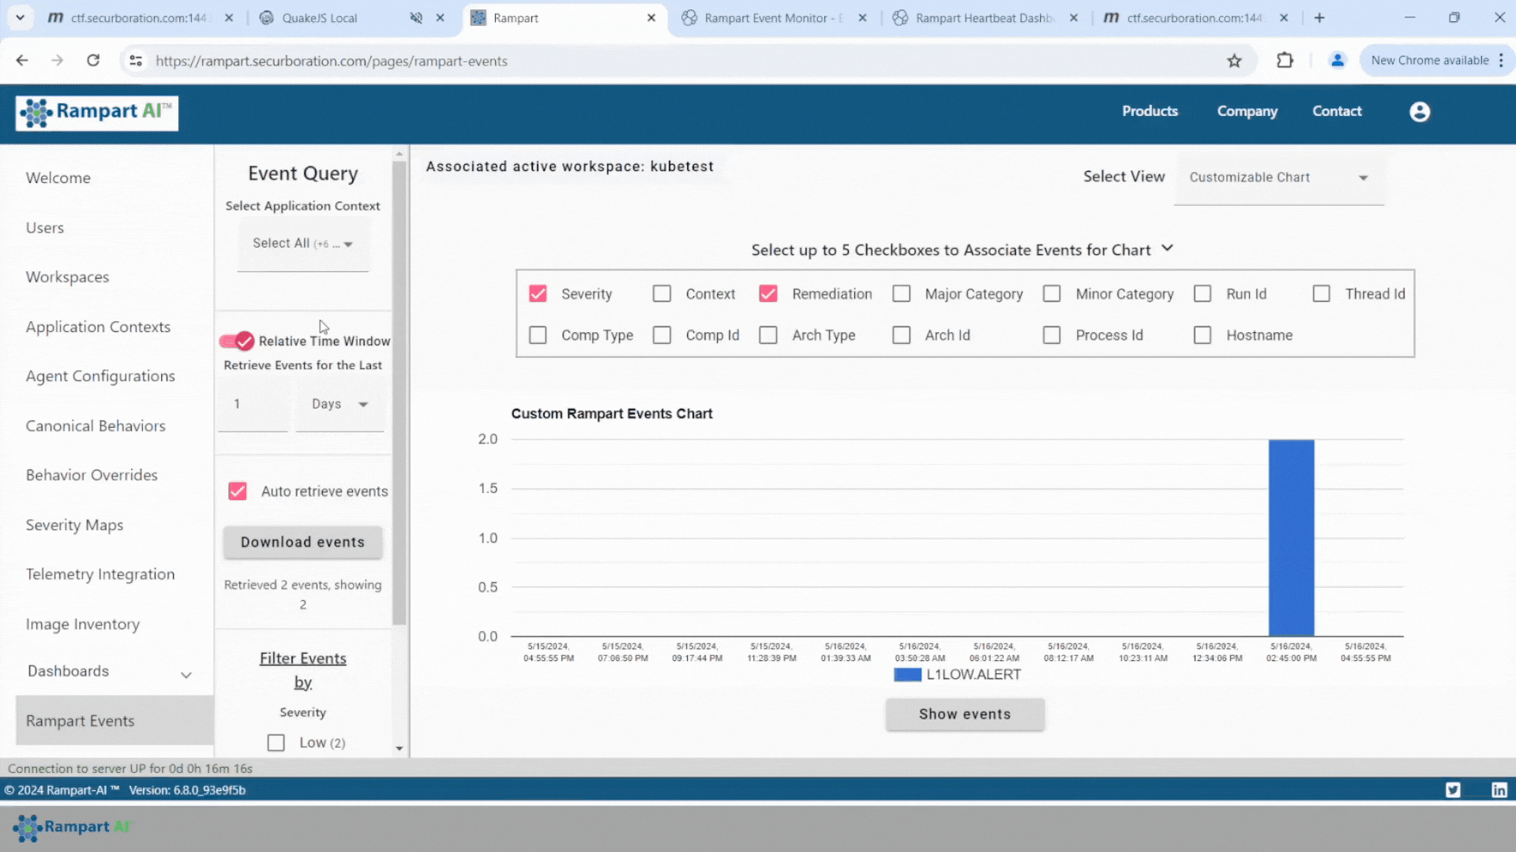Open Agent Configurations in sidebar
Viewport: 1516px width, 852px height.
(100, 377)
